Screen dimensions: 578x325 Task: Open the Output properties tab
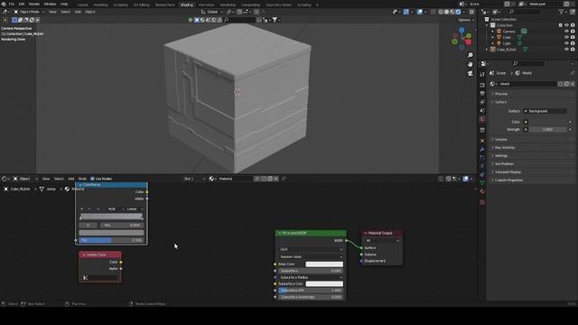click(x=482, y=94)
